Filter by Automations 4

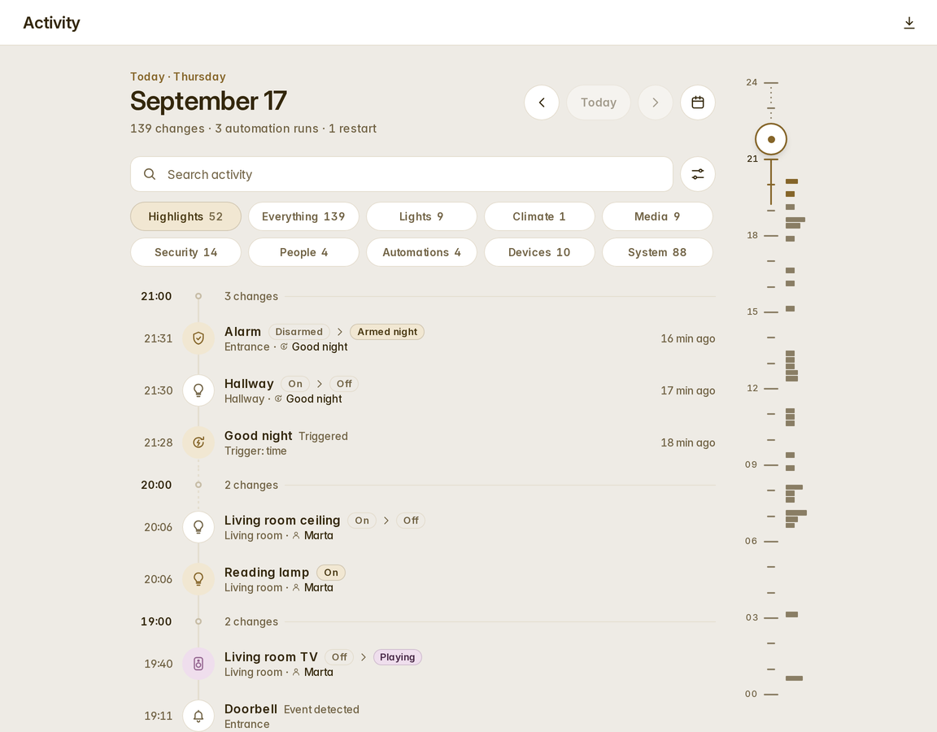421,252
